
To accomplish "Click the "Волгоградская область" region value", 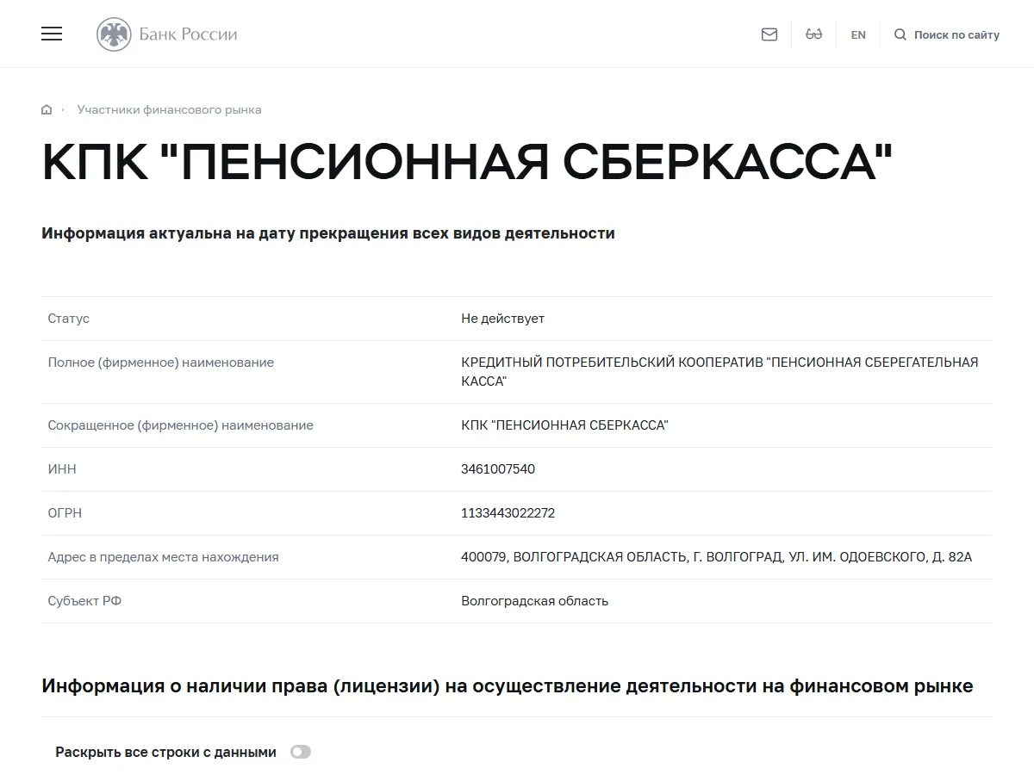I will [x=534, y=601].
